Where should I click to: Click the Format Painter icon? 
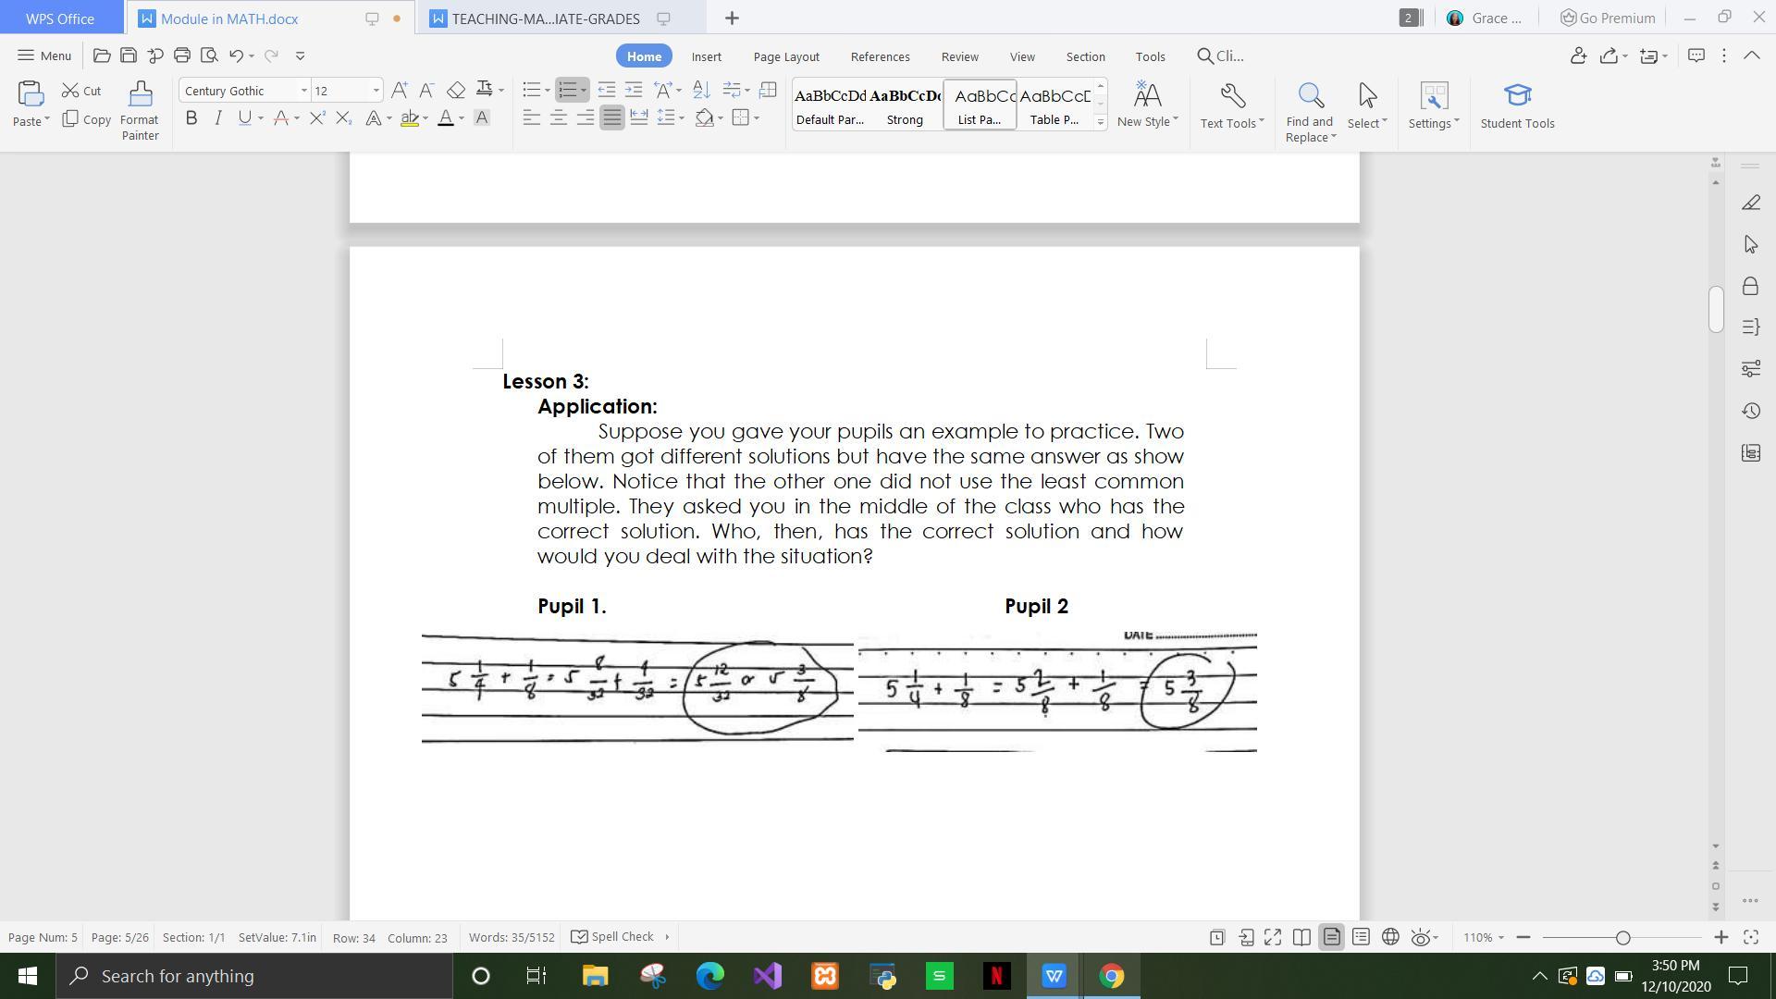point(140,109)
